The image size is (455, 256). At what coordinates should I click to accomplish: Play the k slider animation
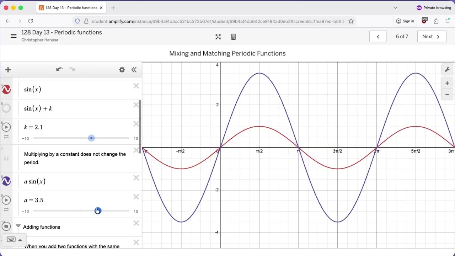pyautogui.click(x=6, y=127)
